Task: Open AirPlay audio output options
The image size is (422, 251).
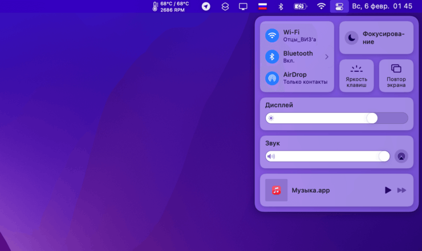Action: pyautogui.click(x=401, y=156)
